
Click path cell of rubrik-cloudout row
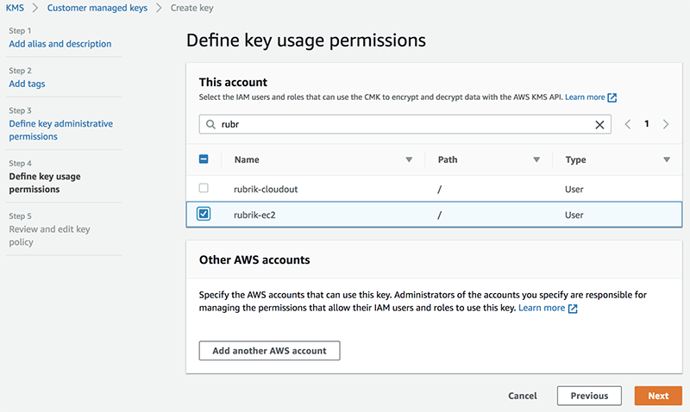tap(439, 190)
